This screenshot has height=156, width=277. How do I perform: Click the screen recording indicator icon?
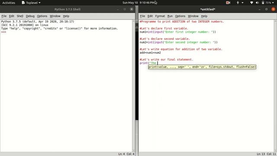coord(228,3)
